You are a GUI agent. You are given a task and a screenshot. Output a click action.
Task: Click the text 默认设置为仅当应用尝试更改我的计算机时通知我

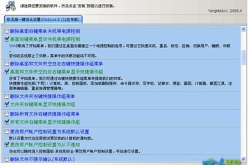pyautogui.click(x=51, y=138)
